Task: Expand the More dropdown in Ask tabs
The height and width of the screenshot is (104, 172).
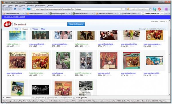Action: click(44, 29)
